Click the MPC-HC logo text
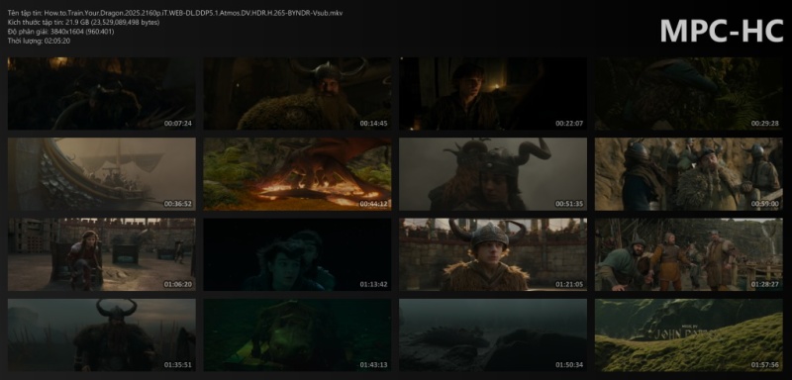The image size is (792, 380). pyautogui.click(x=722, y=31)
